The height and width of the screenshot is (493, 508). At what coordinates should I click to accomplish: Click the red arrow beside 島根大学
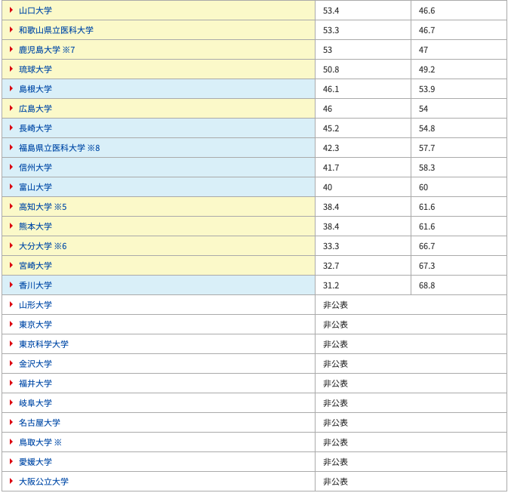click(x=11, y=88)
